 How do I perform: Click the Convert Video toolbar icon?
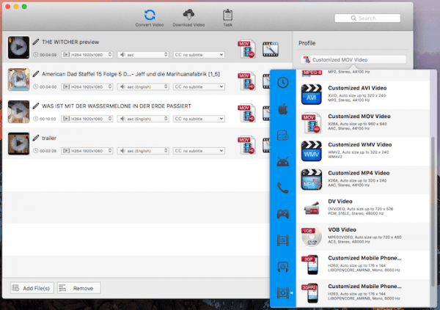(149, 15)
